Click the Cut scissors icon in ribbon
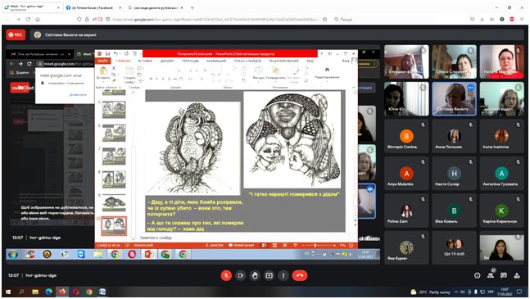The image size is (530, 299). [x=114, y=68]
